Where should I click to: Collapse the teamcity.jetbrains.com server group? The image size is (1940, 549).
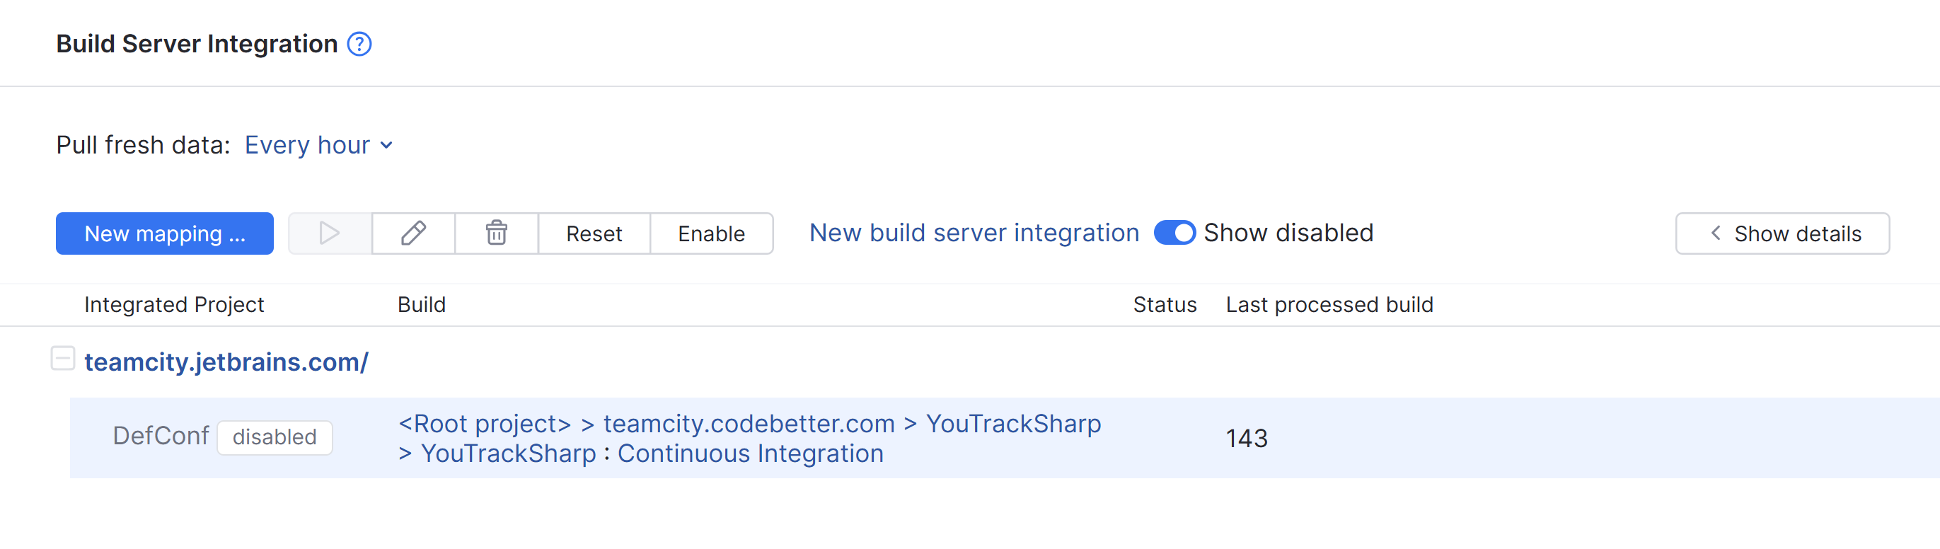pos(62,359)
